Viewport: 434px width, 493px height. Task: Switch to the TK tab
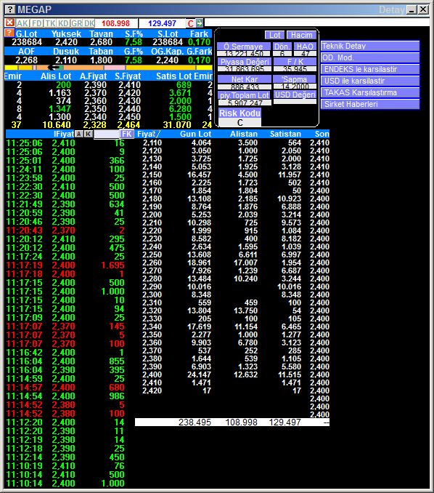[x=50, y=23]
